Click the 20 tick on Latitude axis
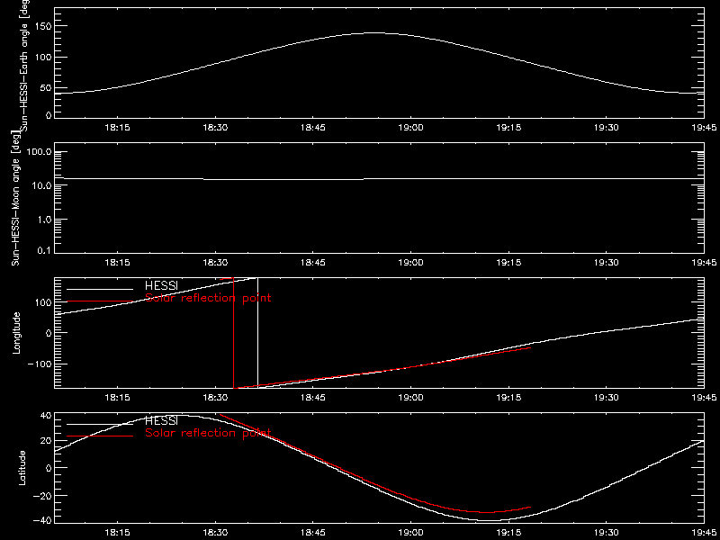Image resolution: width=720 pixels, height=540 pixels. (45, 441)
